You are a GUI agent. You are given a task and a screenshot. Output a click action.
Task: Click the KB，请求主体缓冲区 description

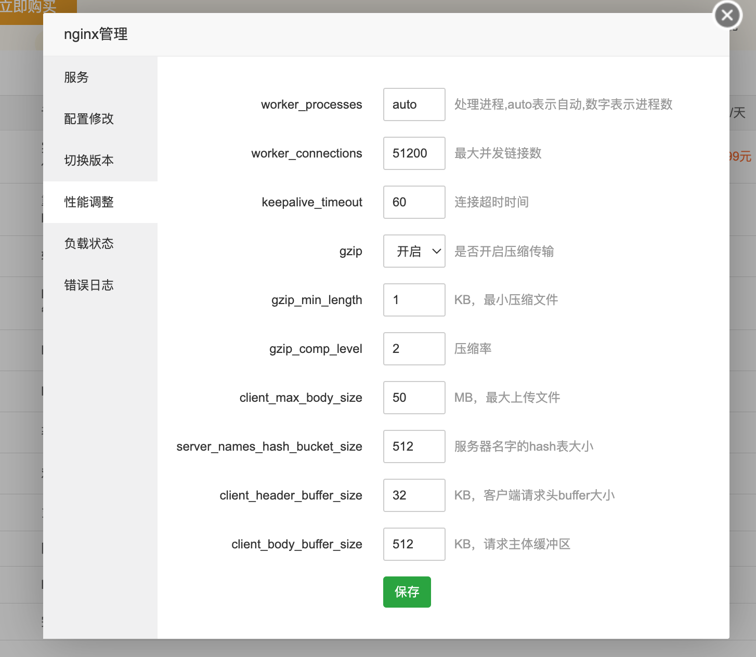pyautogui.click(x=512, y=544)
